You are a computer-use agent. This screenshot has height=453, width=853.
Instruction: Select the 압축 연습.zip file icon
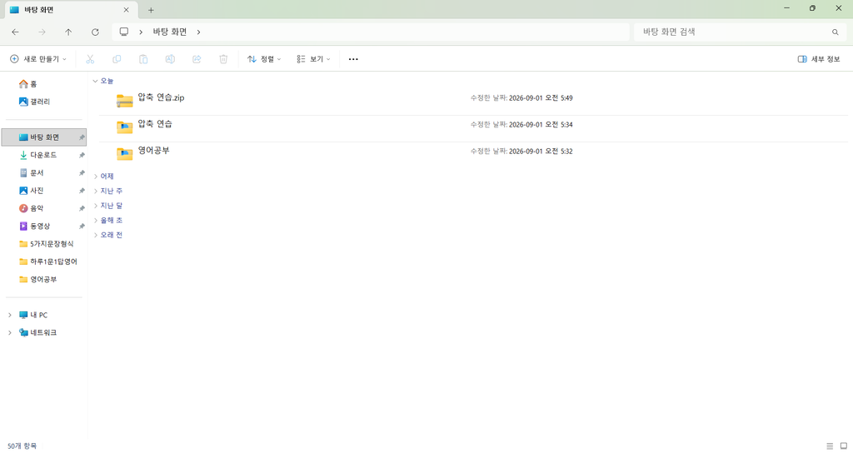[x=125, y=101]
